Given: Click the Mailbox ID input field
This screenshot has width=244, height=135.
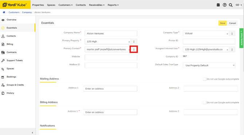Looking at the screenshot, I should click(x=111, y=66).
